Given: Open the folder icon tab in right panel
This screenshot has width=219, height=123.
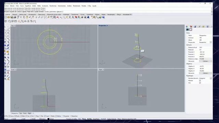Looking at the screenshot, I should 203,27.
